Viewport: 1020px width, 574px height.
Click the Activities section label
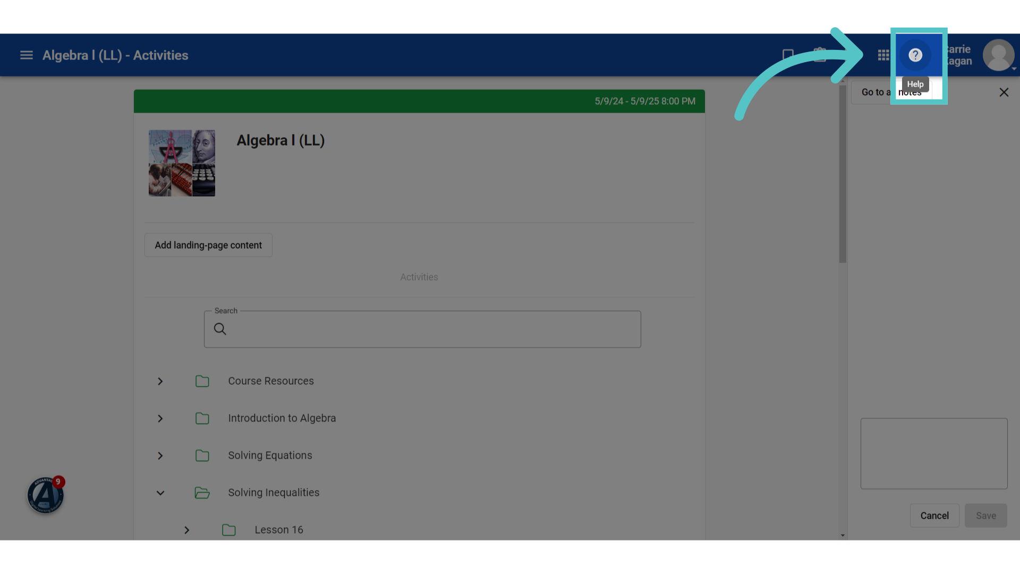click(419, 277)
